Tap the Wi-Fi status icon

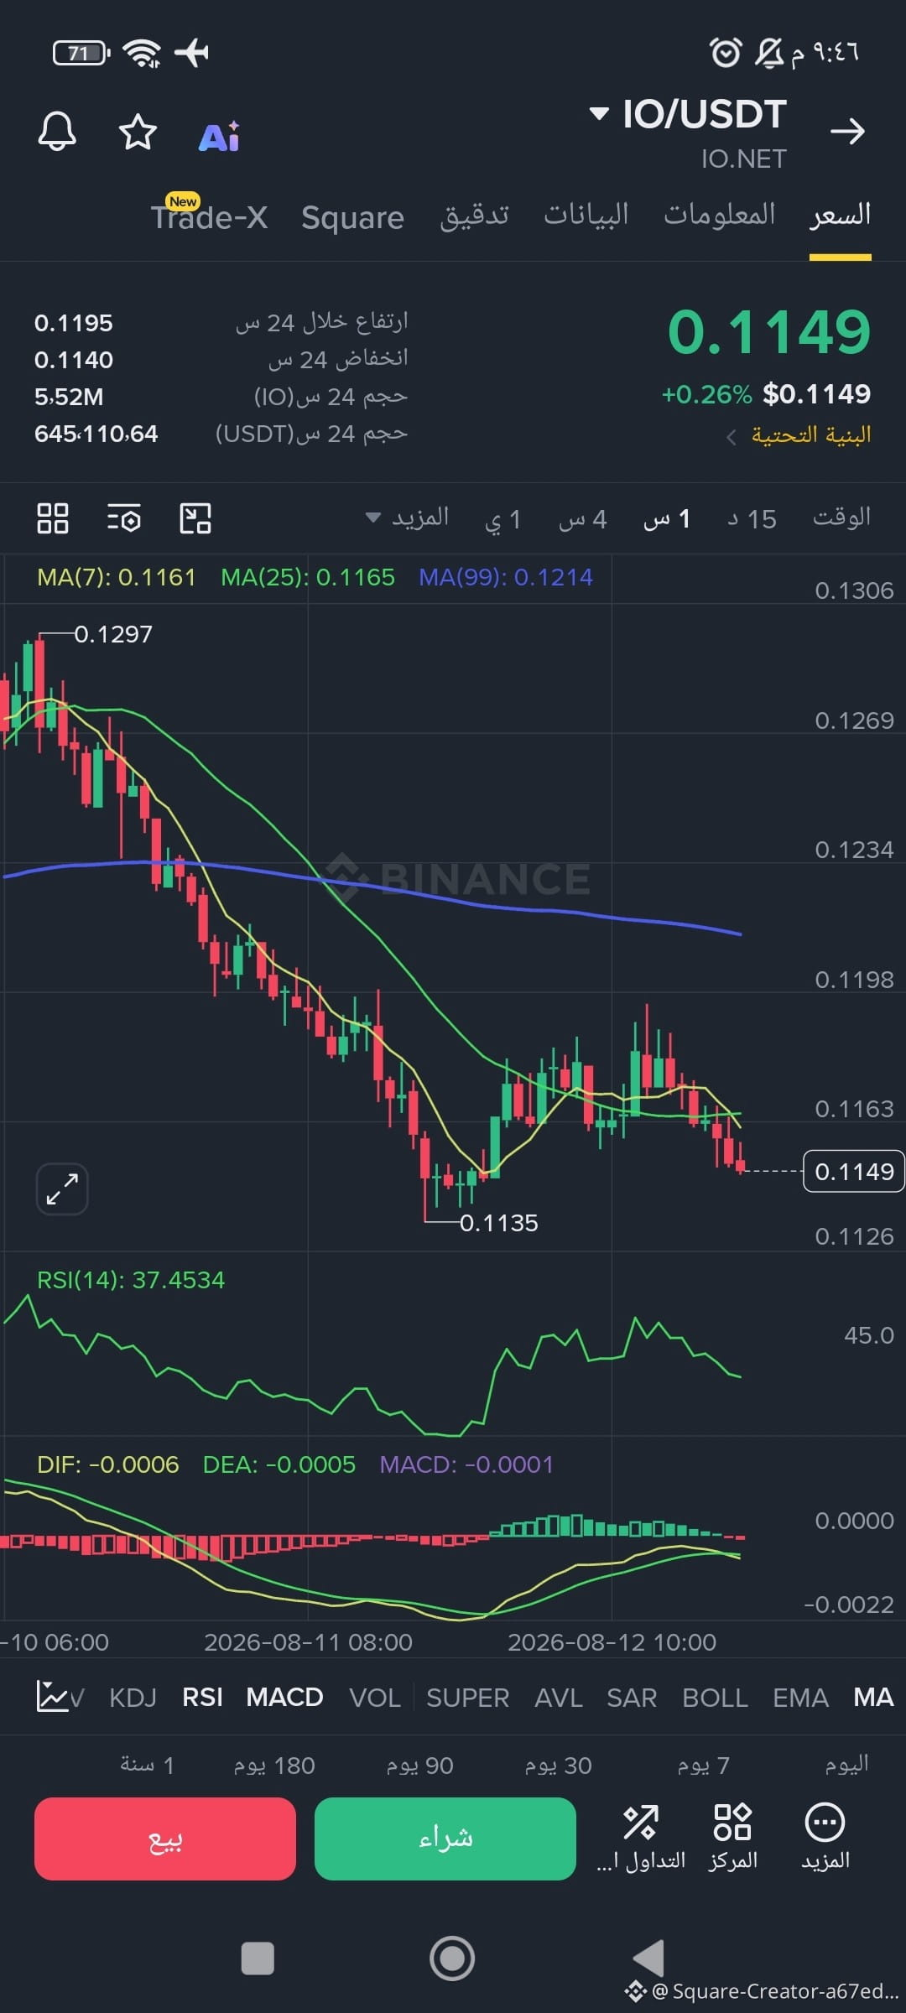(142, 53)
